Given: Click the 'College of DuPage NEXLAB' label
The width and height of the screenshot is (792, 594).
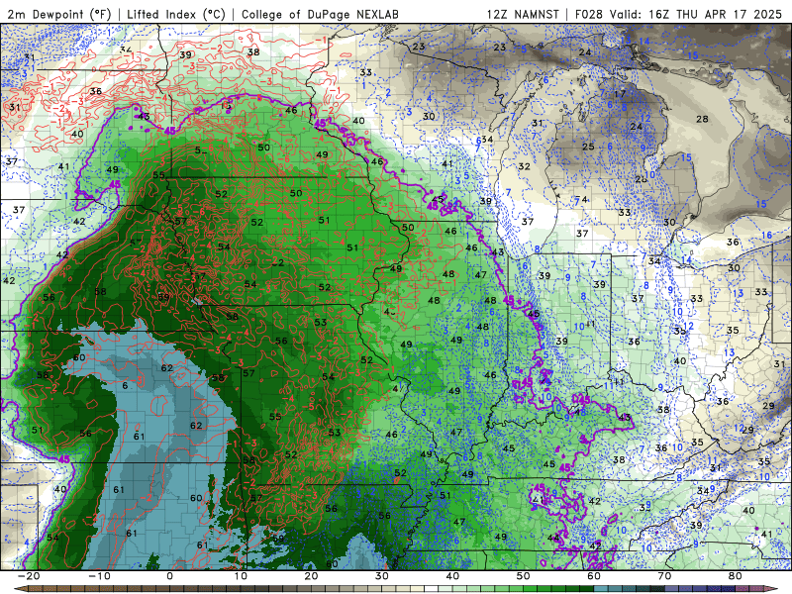Looking at the screenshot, I should coord(320,14).
